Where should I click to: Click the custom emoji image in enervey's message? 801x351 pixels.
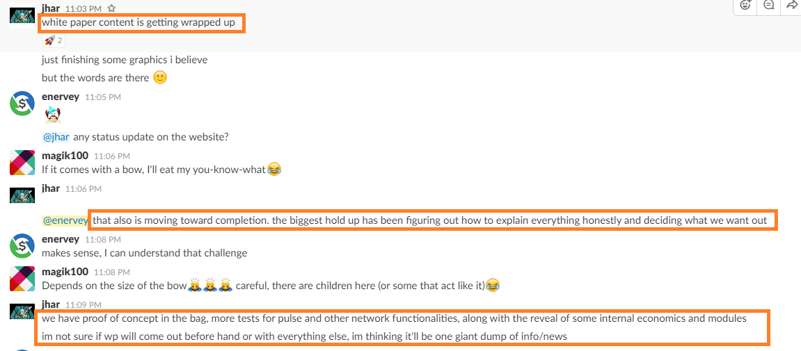coord(53,115)
